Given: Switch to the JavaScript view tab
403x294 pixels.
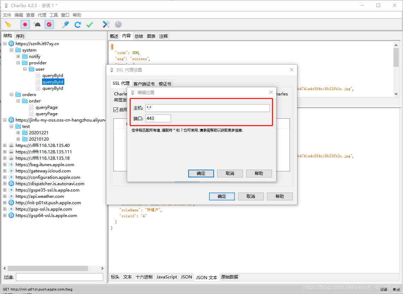Looking at the screenshot, I should click(167, 277).
